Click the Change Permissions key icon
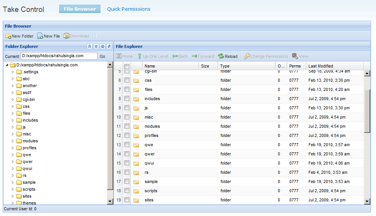Screen dimensions: 376x216 [x=247, y=56]
